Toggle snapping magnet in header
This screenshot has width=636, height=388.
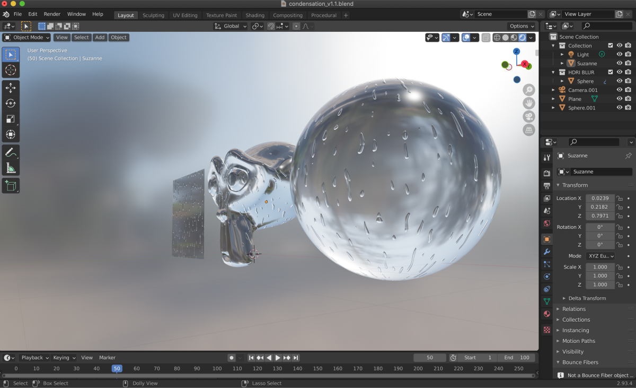[271, 26]
